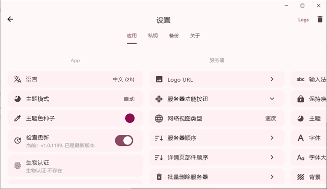The width and height of the screenshot is (327, 189).
Task: Open the Logs link
Action: [303, 20]
